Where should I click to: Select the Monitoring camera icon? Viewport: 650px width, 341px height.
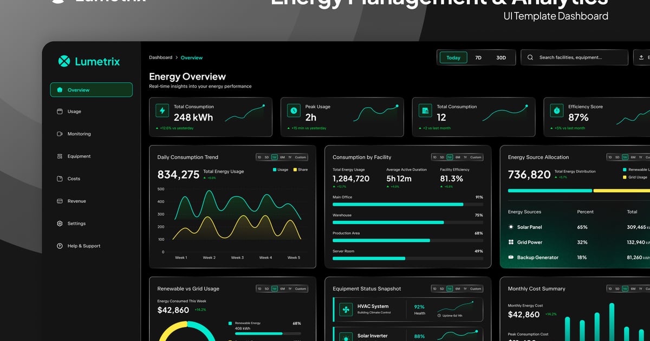pyautogui.click(x=60, y=134)
